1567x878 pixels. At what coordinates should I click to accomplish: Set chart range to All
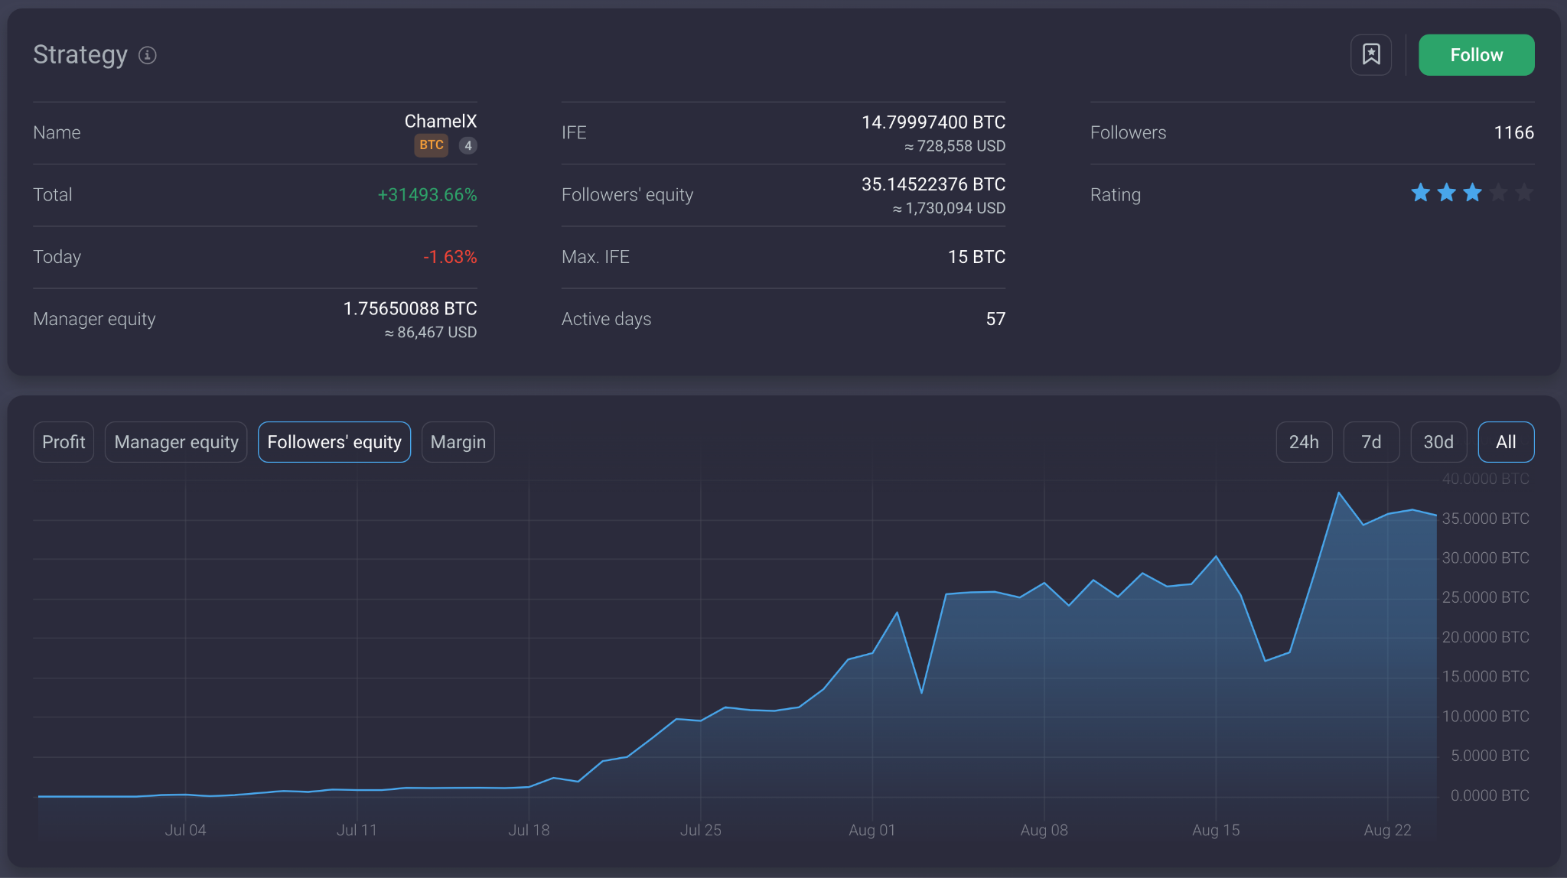(1506, 442)
